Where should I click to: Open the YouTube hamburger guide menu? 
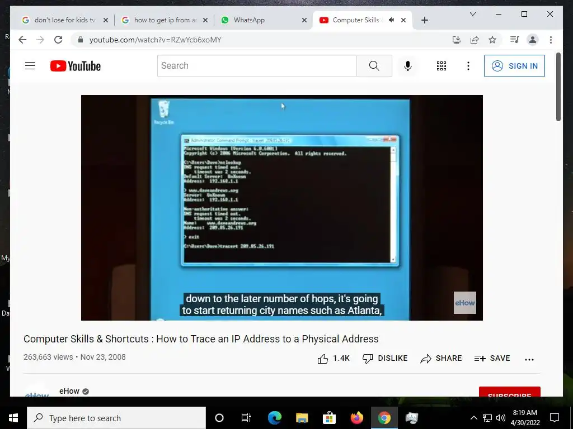30,66
